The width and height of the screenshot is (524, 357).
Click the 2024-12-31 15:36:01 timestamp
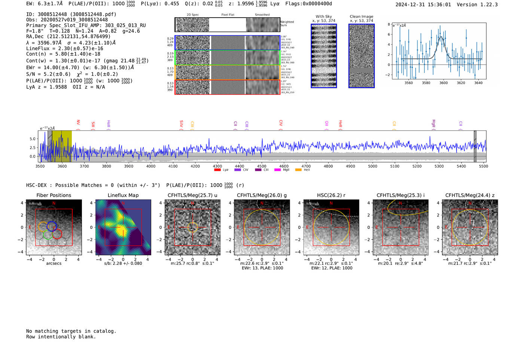click(x=423, y=4)
